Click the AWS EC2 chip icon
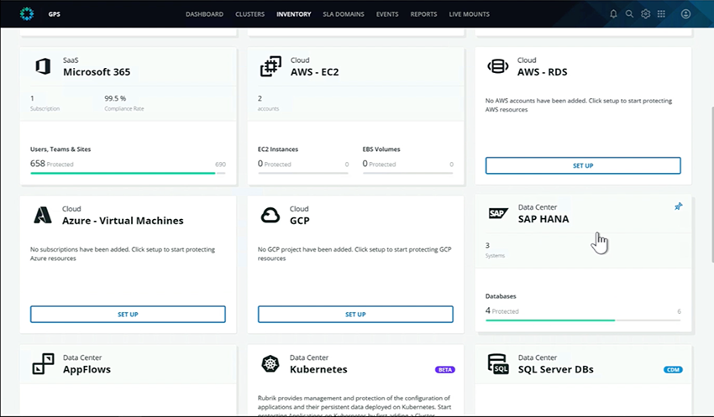This screenshot has width=714, height=417. point(270,66)
